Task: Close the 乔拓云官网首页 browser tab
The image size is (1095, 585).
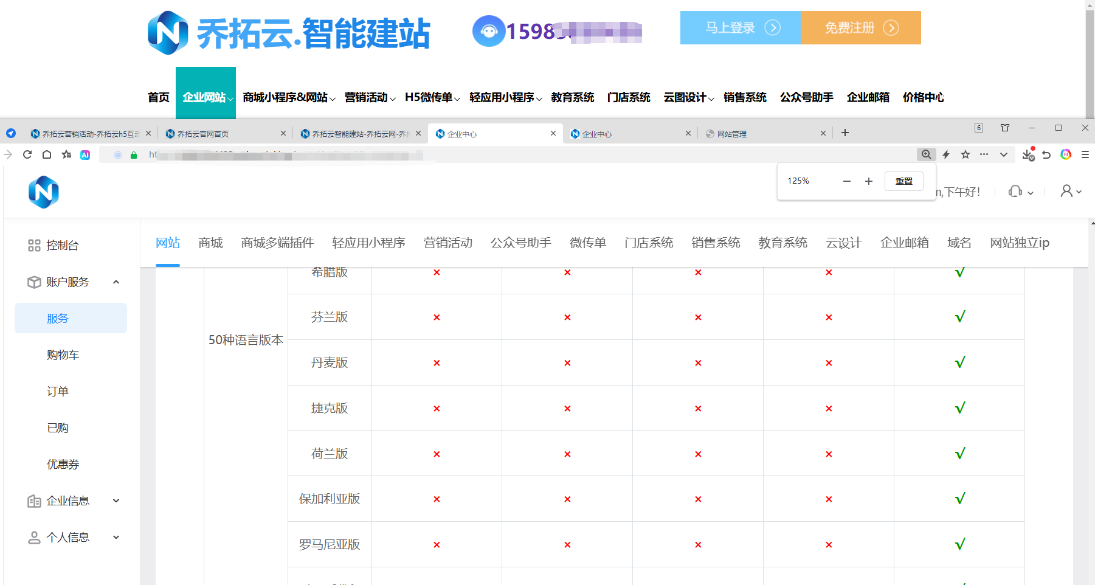Action: [x=283, y=133]
